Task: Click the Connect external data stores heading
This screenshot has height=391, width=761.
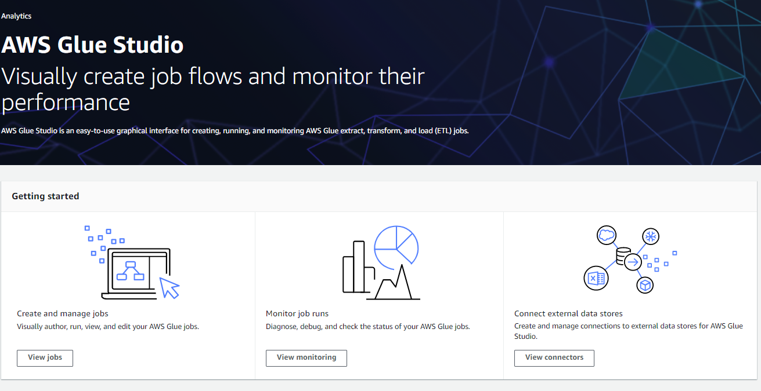Action: point(568,313)
